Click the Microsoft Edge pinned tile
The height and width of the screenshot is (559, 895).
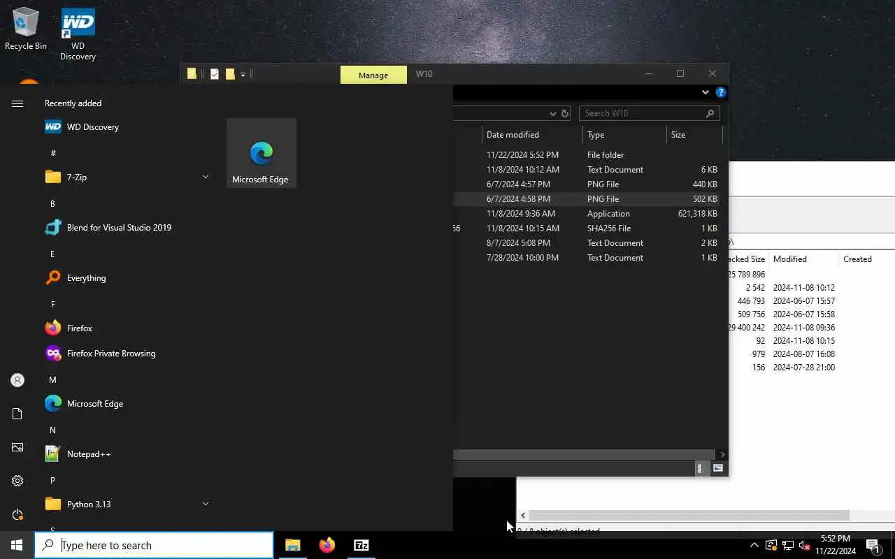coord(262,153)
